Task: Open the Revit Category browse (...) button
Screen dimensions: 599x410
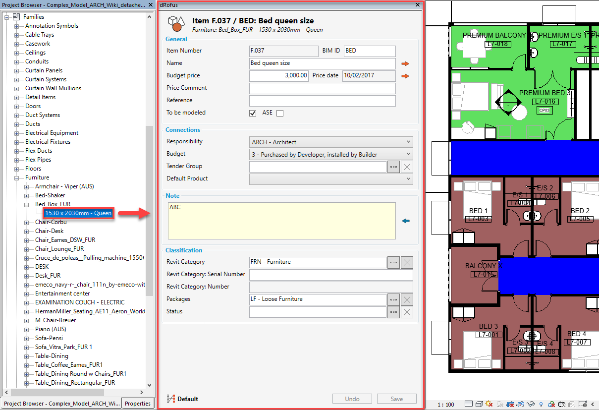Action: click(393, 263)
